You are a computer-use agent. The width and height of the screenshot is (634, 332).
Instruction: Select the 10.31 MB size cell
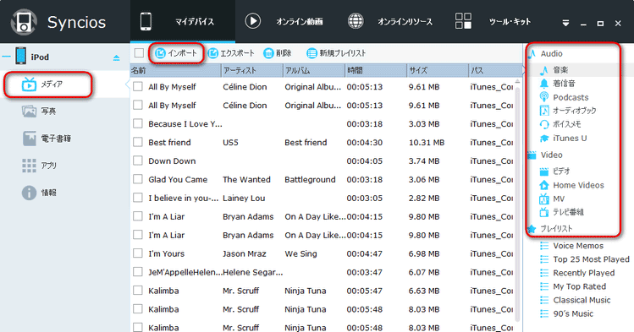427,143
